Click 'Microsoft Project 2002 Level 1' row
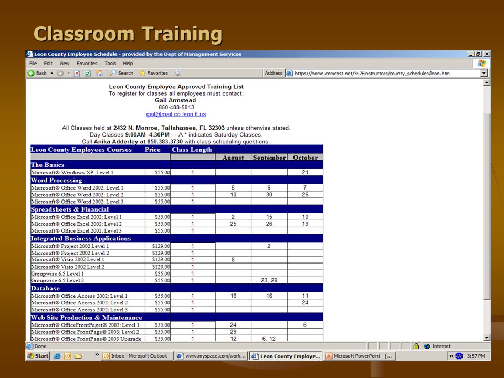 [177, 246]
